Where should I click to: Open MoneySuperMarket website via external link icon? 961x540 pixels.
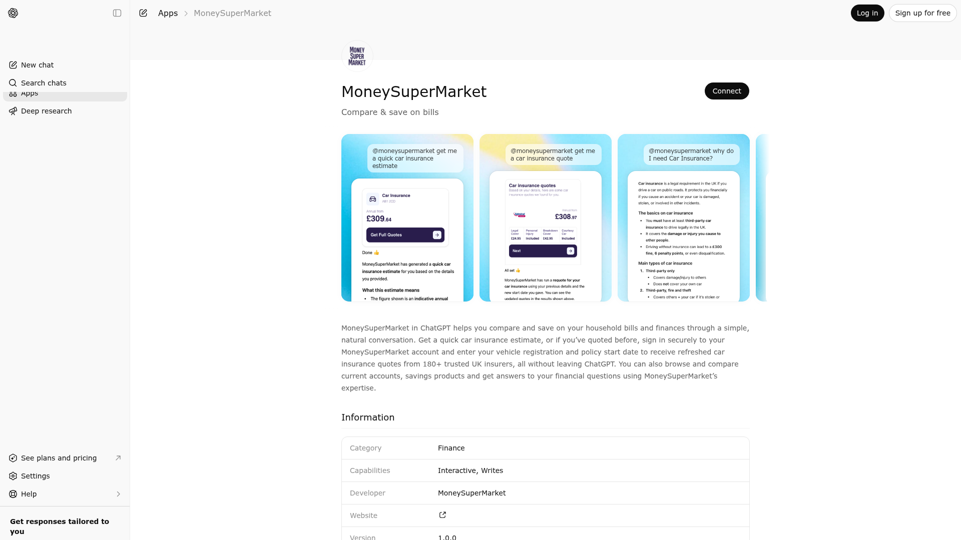pos(442,515)
